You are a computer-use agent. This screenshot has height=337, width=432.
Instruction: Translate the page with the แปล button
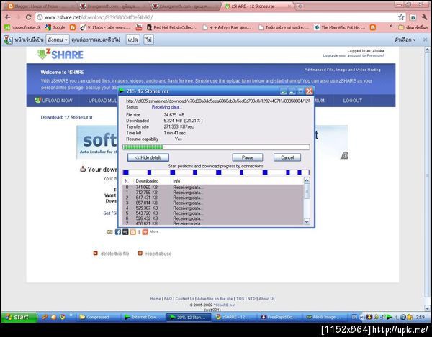coord(132,40)
